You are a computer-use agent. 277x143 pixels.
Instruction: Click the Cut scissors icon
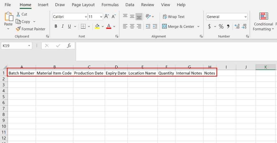(x=18, y=14)
